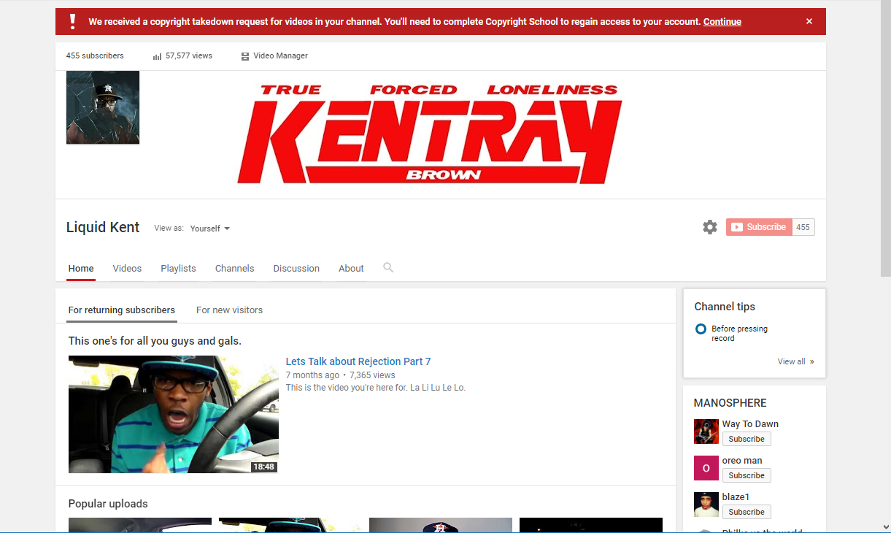The width and height of the screenshot is (891, 533).
Task: Click the 18:48 video duration badge
Action: tap(263, 467)
